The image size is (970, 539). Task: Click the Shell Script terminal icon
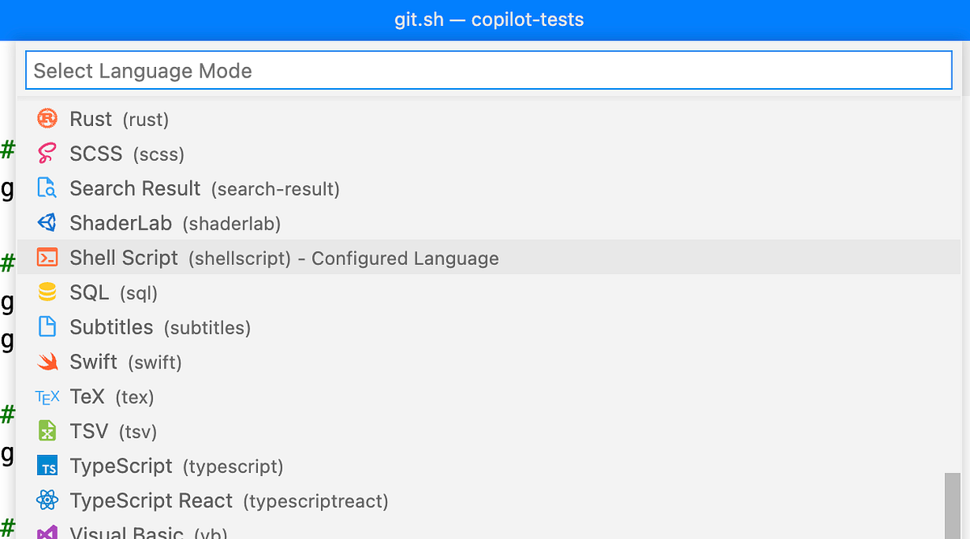click(x=46, y=258)
